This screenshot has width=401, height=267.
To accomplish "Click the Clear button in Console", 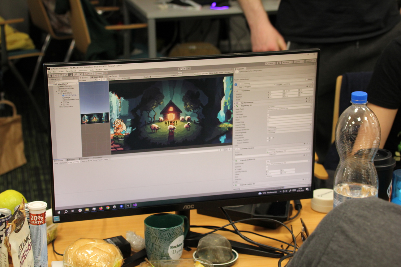I will point(56,163).
